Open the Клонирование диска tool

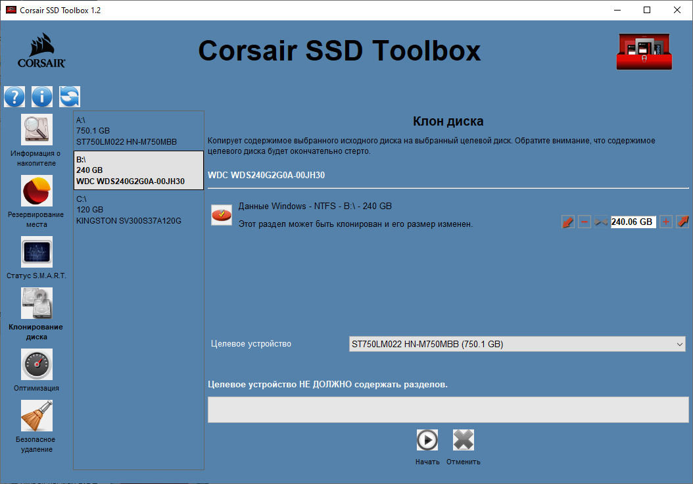[37, 303]
